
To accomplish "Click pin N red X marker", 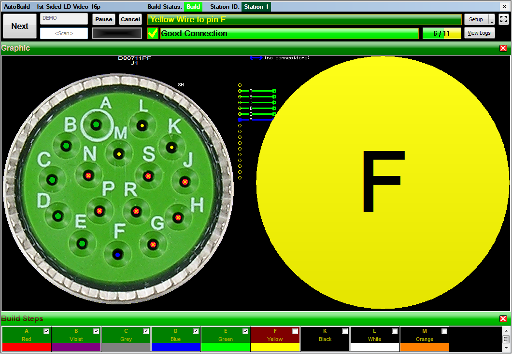I will click(x=88, y=176).
